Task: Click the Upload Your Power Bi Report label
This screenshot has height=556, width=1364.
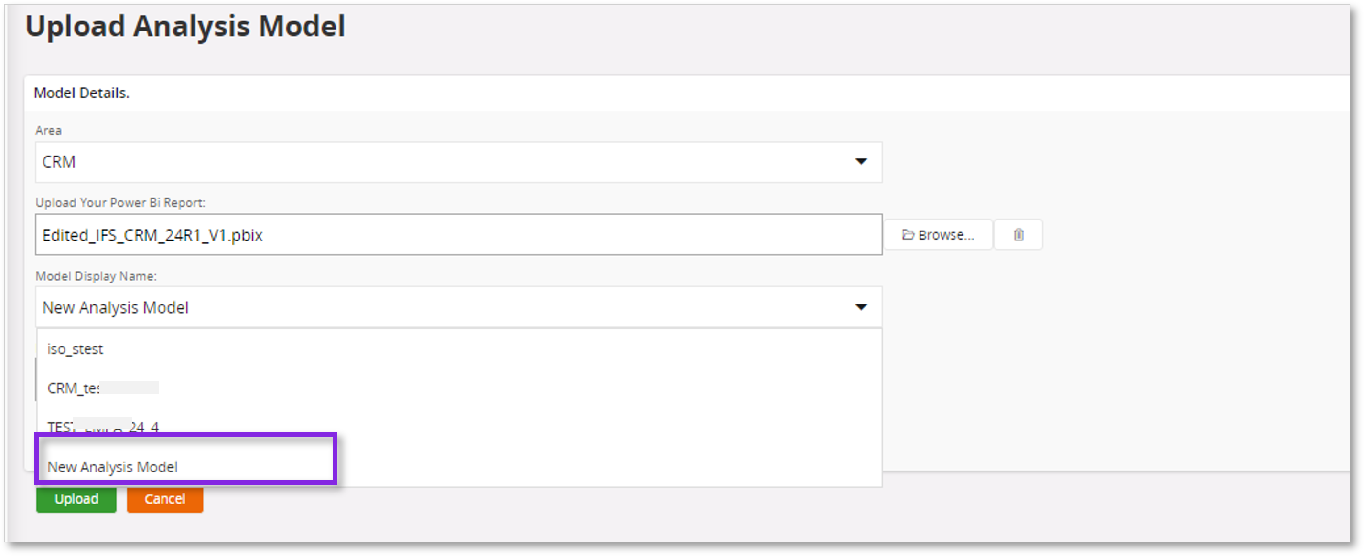Action: point(120,202)
